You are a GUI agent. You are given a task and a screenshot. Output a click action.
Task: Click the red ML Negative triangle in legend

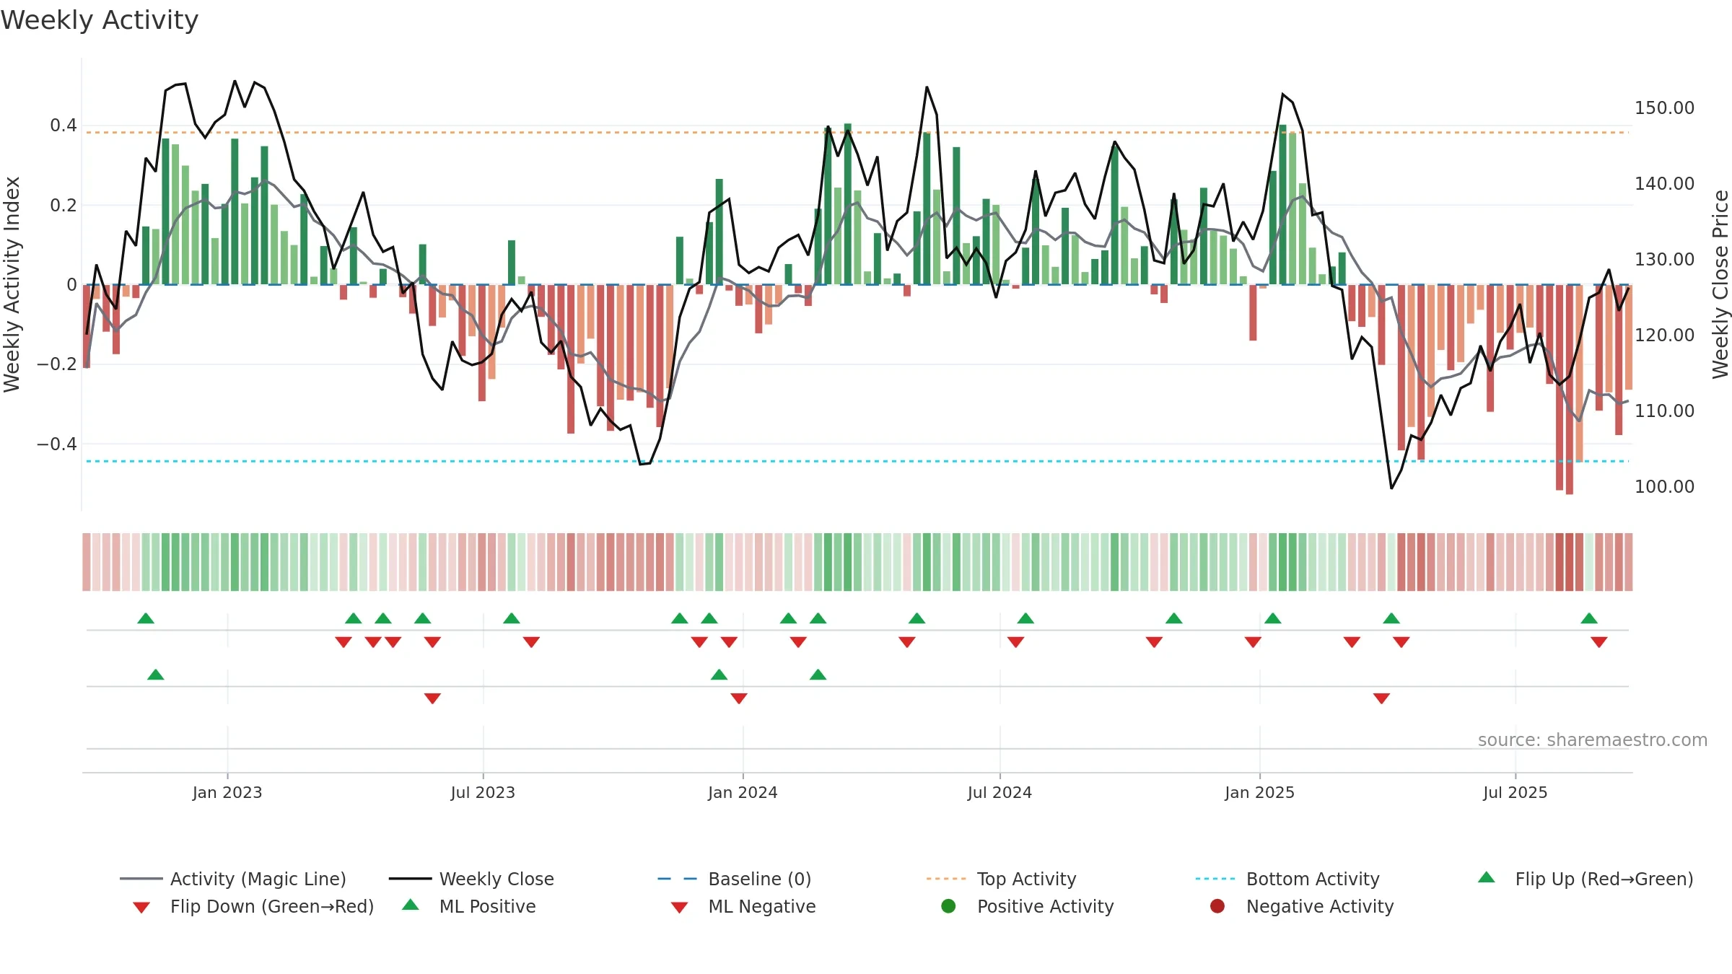point(679,908)
